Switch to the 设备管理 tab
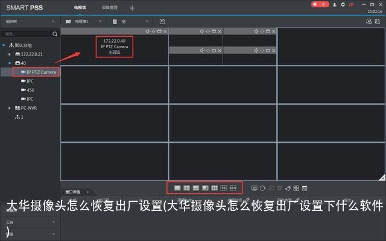Image resolution: width=386 pixels, height=241 pixels. 110,8
